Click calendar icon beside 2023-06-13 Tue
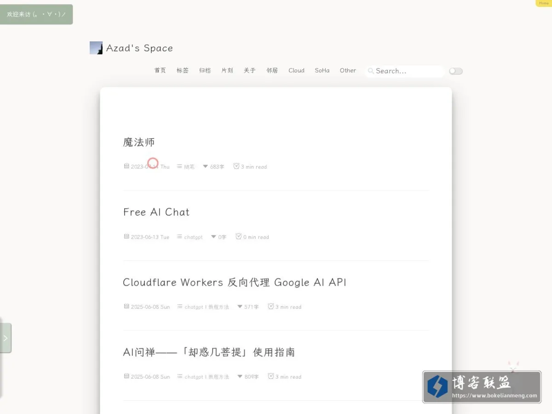Screen dimensions: 552x414 click(126, 236)
